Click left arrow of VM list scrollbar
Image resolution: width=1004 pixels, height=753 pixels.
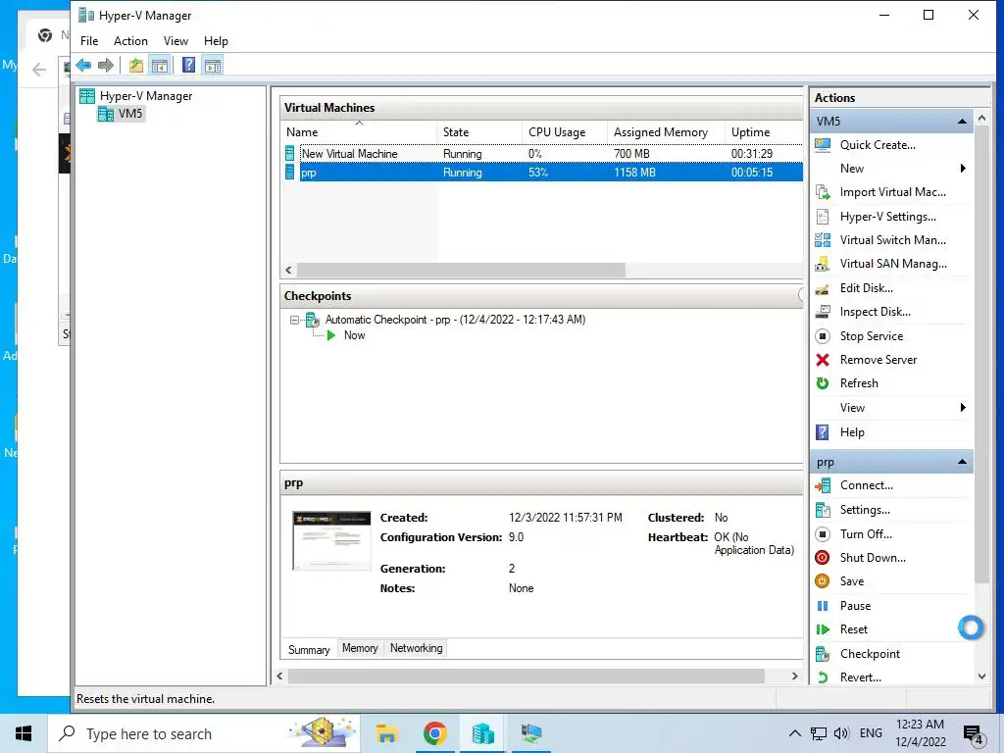pos(288,271)
